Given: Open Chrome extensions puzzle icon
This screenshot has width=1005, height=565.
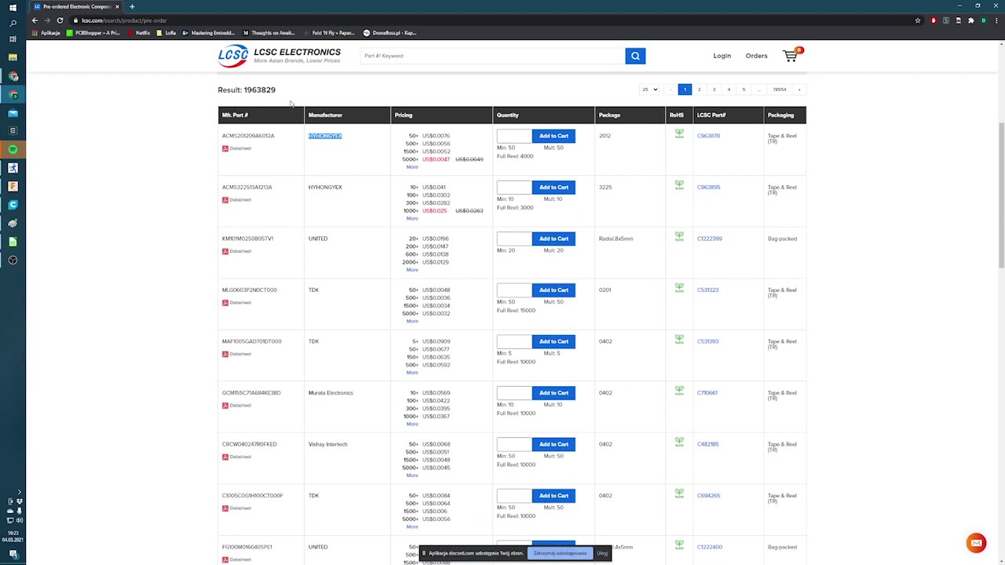Looking at the screenshot, I should pyautogui.click(x=971, y=20).
